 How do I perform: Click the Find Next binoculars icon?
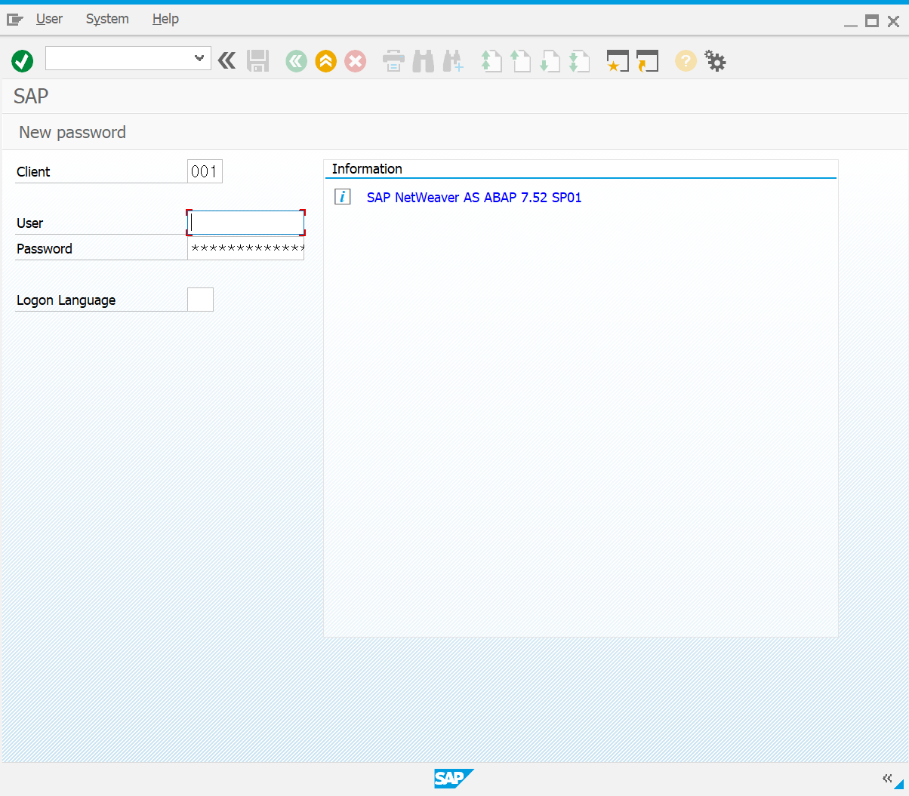[x=453, y=61]
